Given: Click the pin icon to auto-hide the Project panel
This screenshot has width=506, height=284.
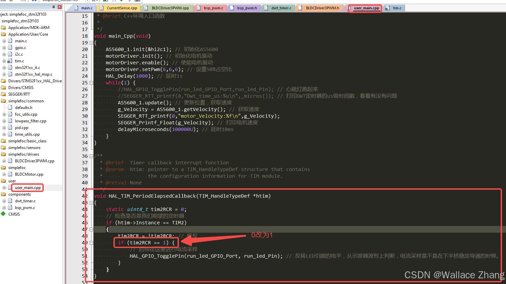Looking at the screenshot, I should coord(53,7).
